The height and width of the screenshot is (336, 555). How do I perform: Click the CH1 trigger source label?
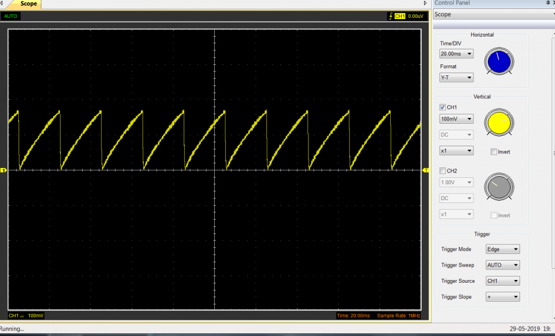click(x=400, y=16)
